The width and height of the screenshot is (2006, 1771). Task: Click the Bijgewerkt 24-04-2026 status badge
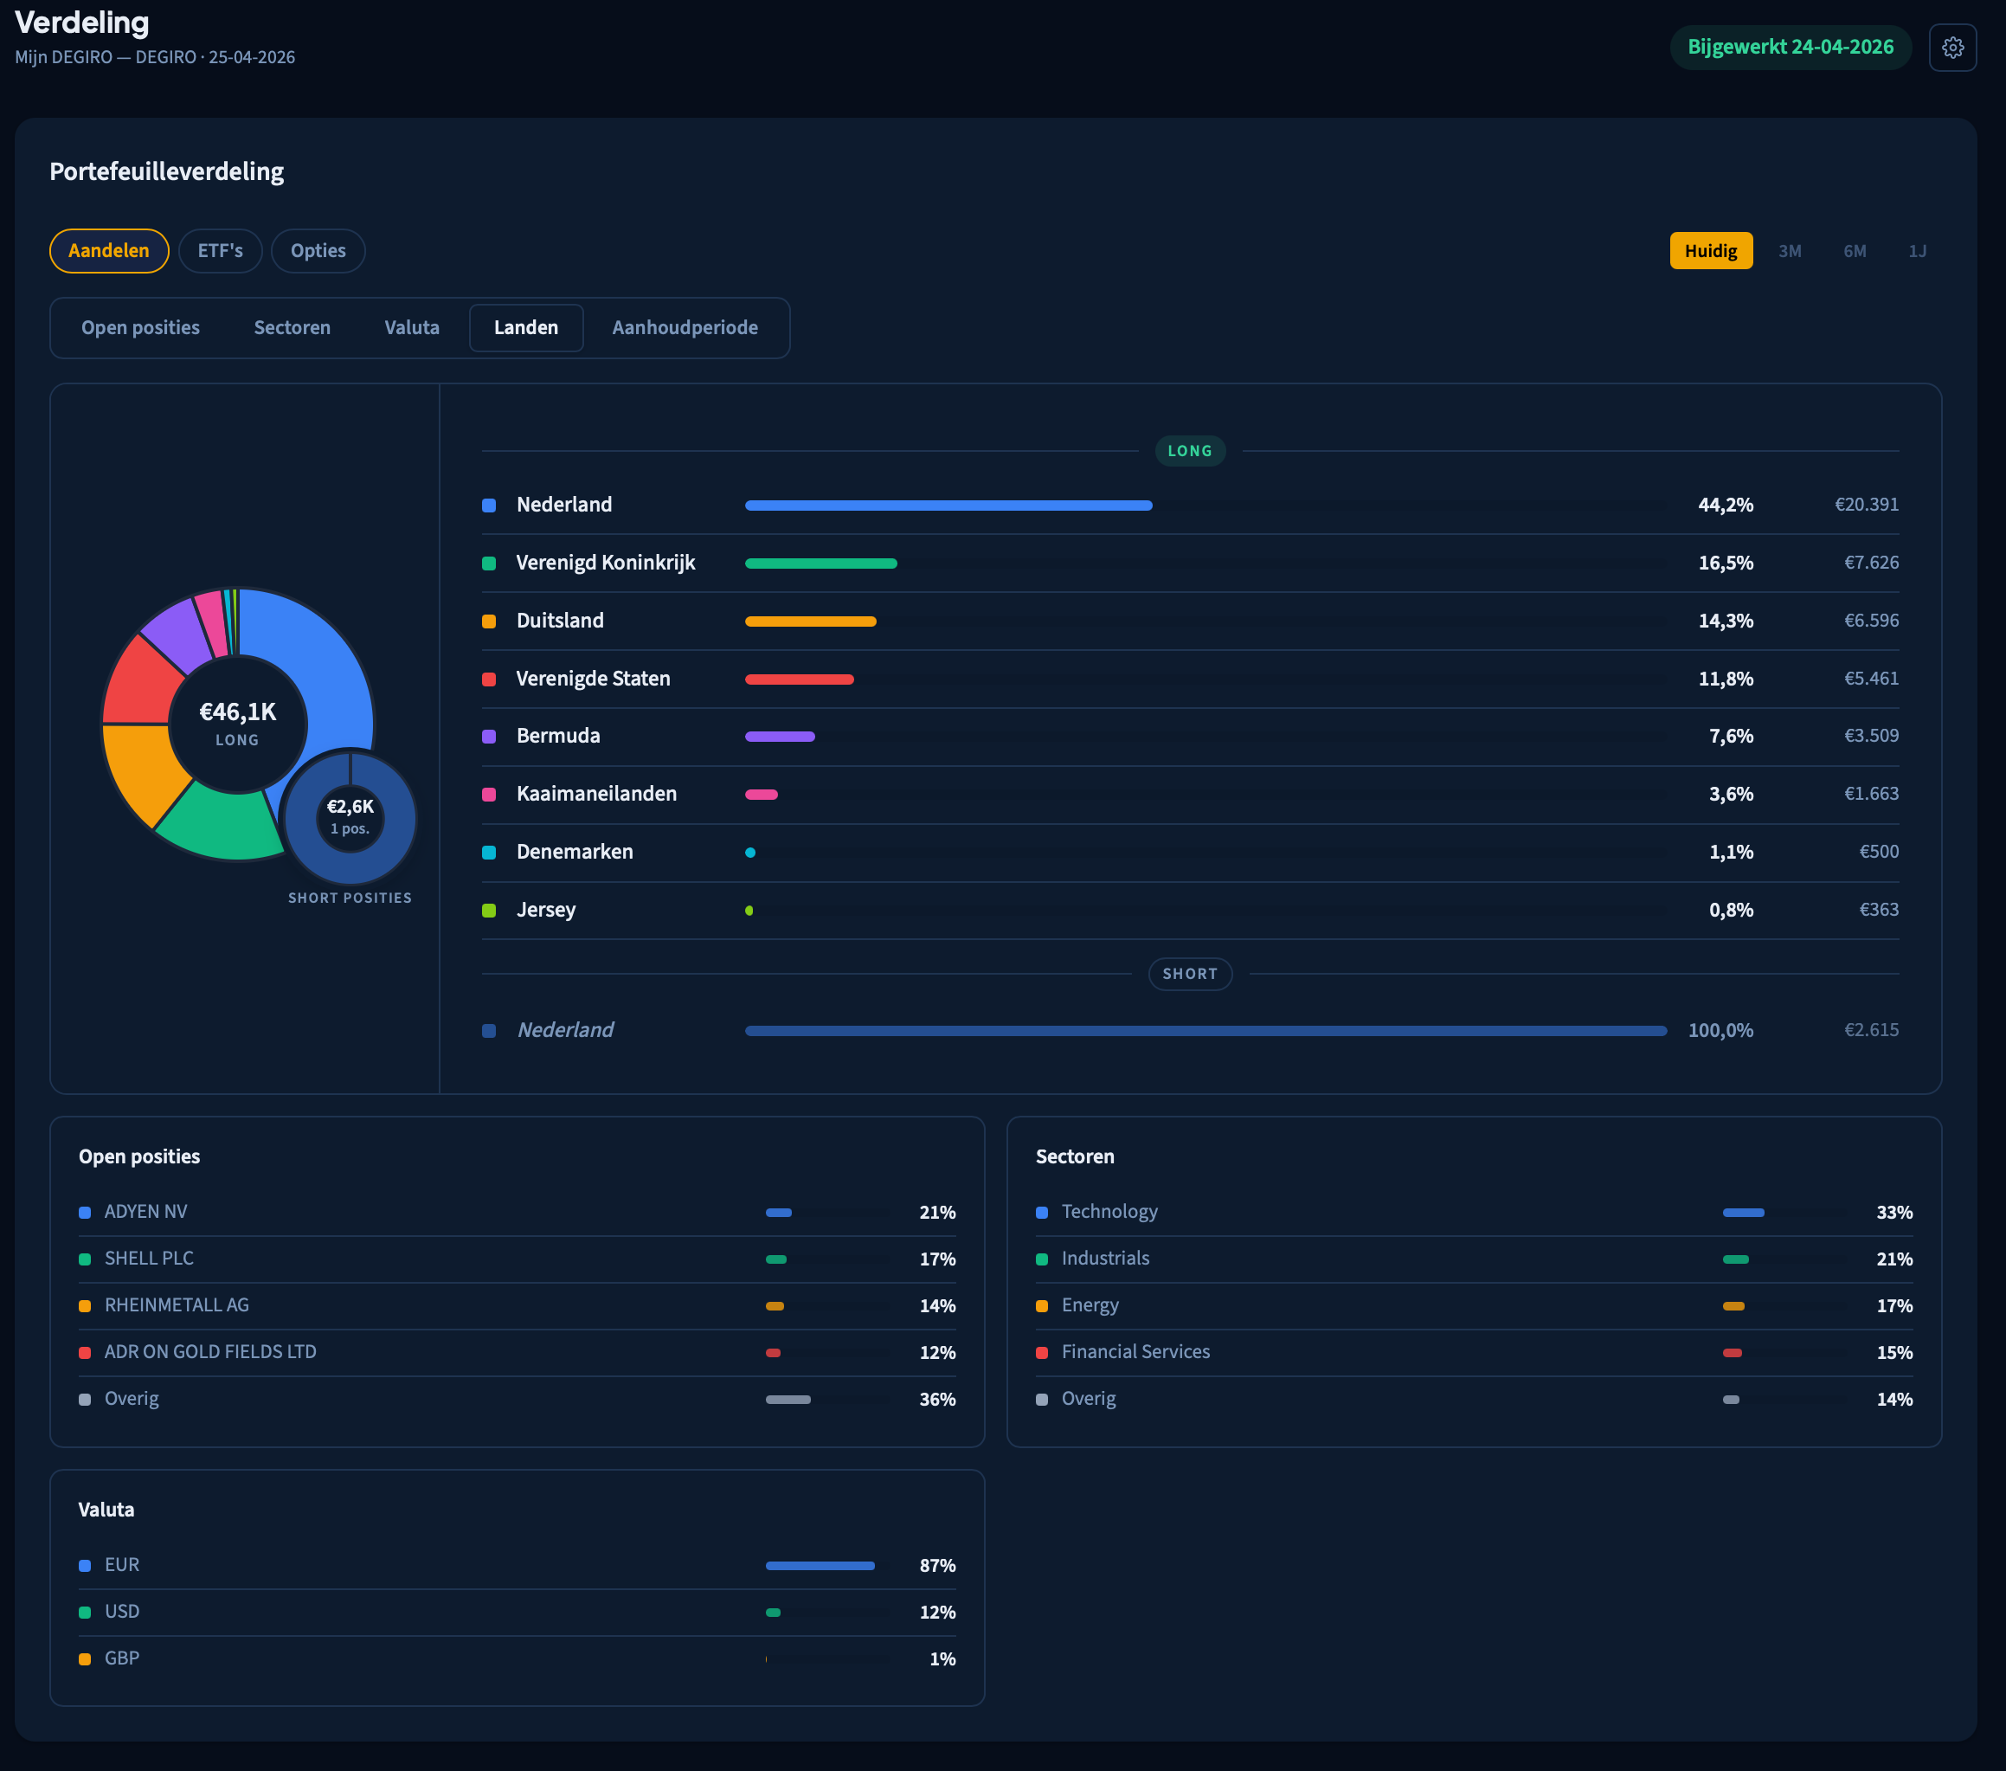click(x=1791, y=47)
